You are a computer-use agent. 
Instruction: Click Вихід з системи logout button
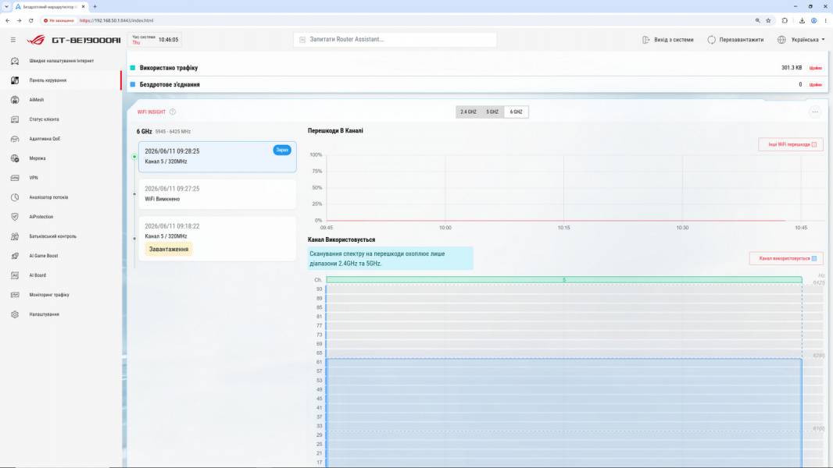(x=668, y=40)
